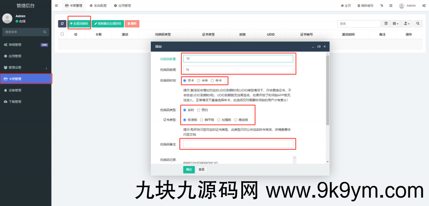Viewport: 429px width, 206px height.
Task: Click the 证书类型 column header
Action: [x=209, y=34]
